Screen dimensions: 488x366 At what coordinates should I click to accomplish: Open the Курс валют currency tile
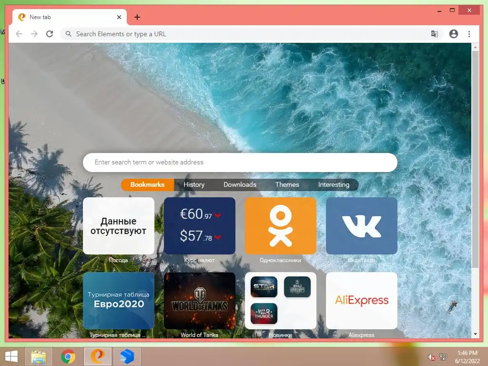click(x=200, y=225)
